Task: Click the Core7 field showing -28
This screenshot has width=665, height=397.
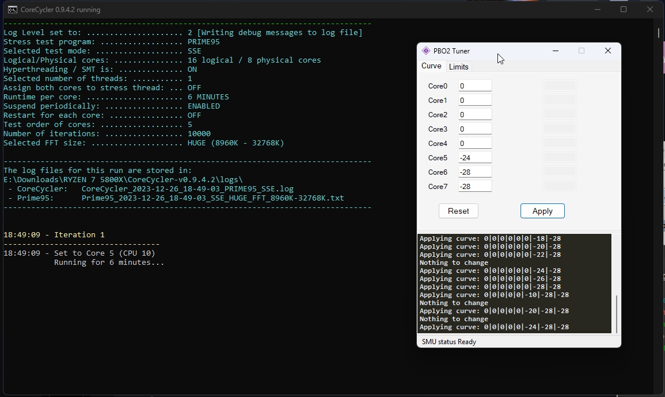Action: pyautogui.click(x=475, y=187)
